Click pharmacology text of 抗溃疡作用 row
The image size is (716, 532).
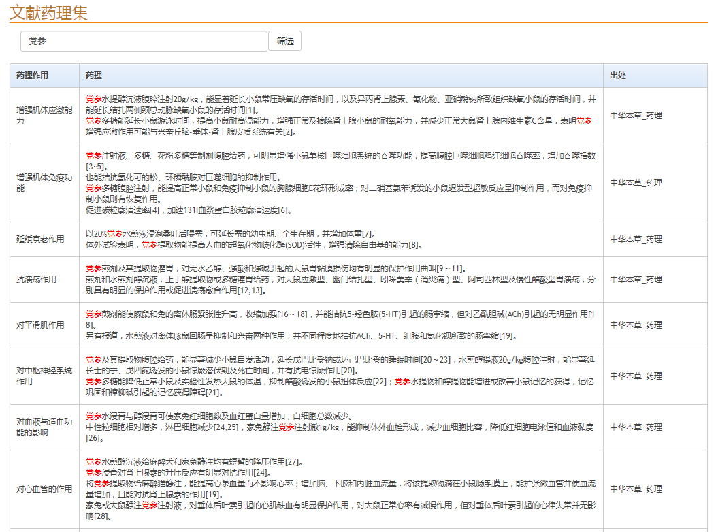pos(341,279)
